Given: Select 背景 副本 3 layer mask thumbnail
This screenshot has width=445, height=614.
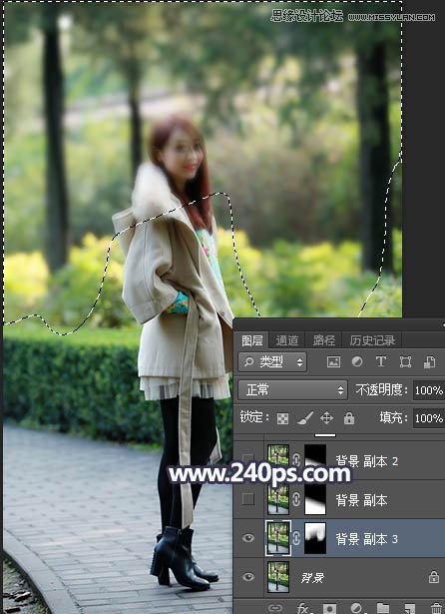Looking at the screenshot, I should click(315, 538).
